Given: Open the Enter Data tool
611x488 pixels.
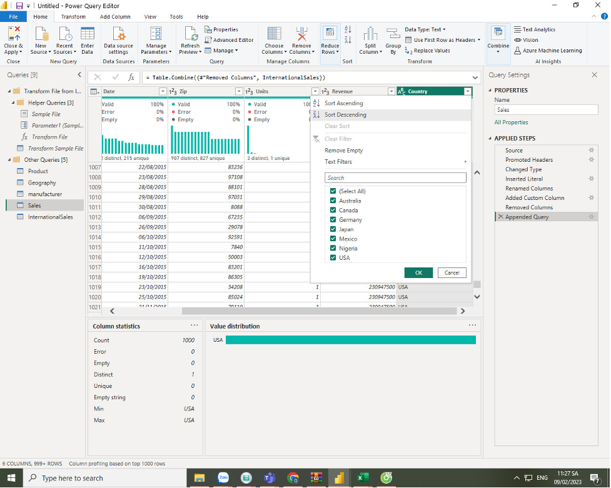Looking at the screenshot, I should (88, 34).
